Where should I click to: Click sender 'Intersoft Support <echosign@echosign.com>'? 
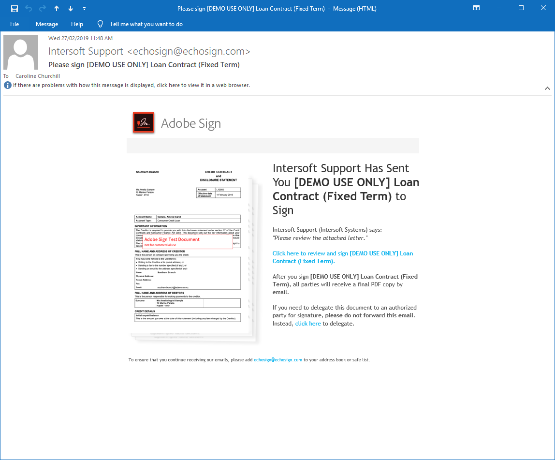pyautogui.click(x=149, y=51)
